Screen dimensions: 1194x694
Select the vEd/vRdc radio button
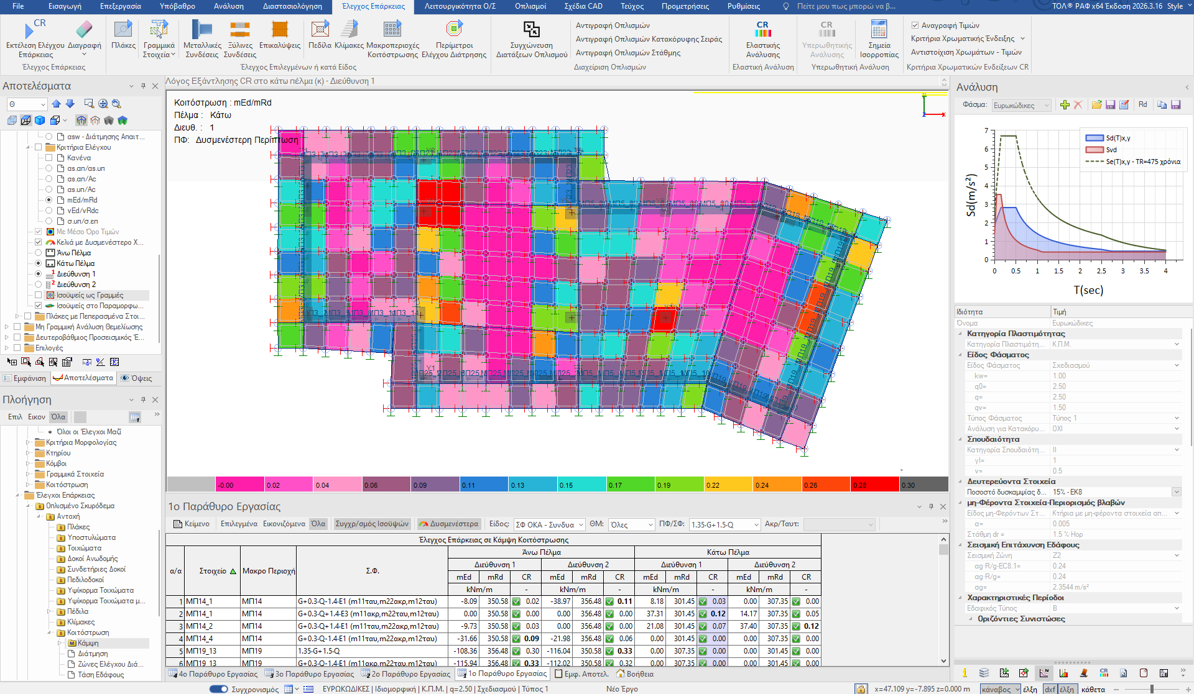coord(49,211)
